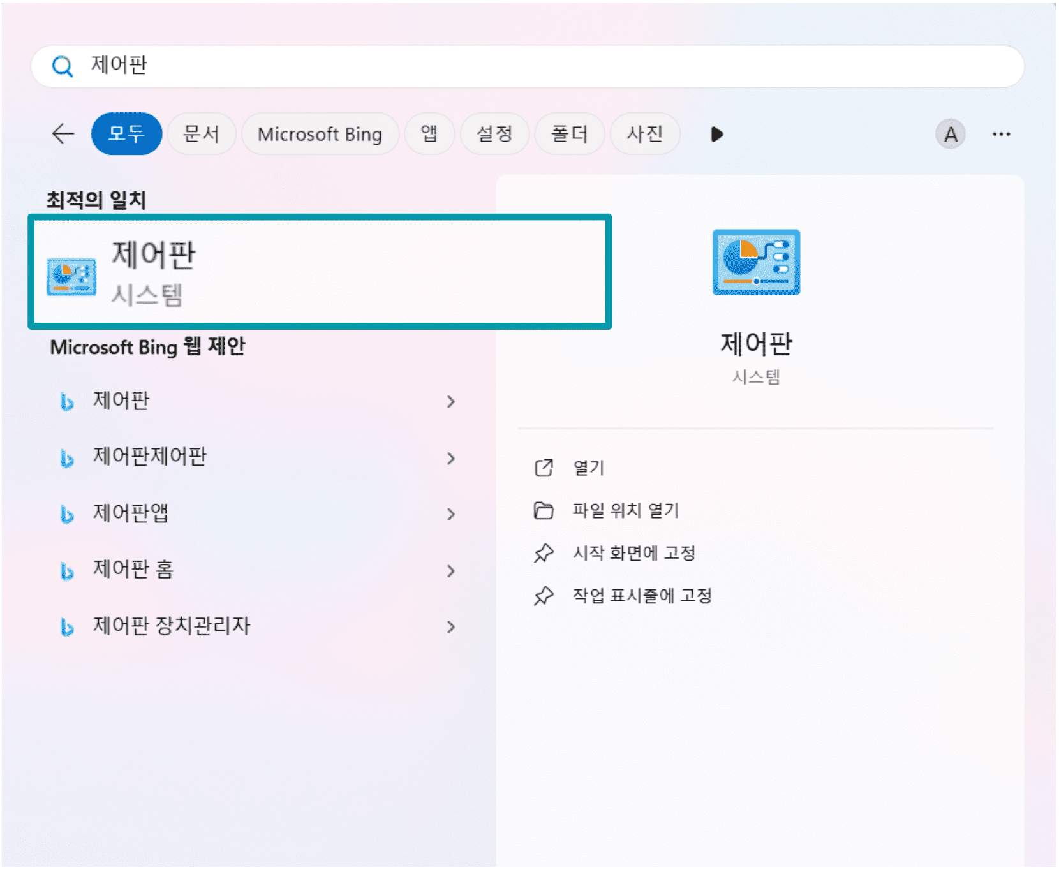Image resolution: width=1059 pixels, height=870 pixels.
Task: Select the 앱 filter tab
Action: (x=429, y=134)
